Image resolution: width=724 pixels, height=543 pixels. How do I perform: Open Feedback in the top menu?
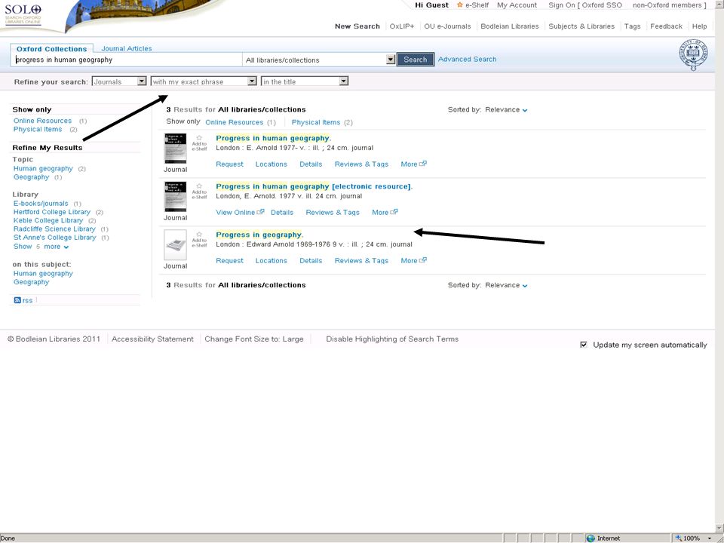tap(666, 26)
